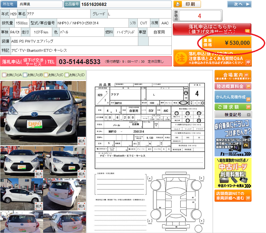Click the 中古パーツ used parts banner
This screenshot has height=233, width=266.
tap(233, 173)
